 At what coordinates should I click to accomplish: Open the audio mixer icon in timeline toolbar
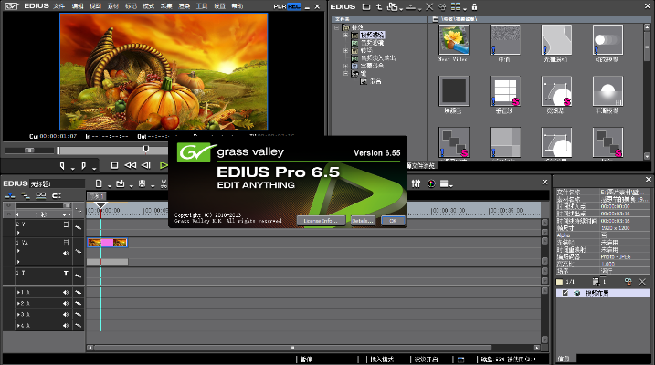414,183
